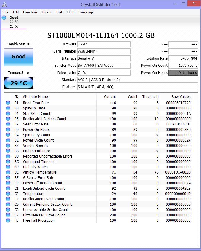Click status orb for Power-On Hours row

pos(8,129)
